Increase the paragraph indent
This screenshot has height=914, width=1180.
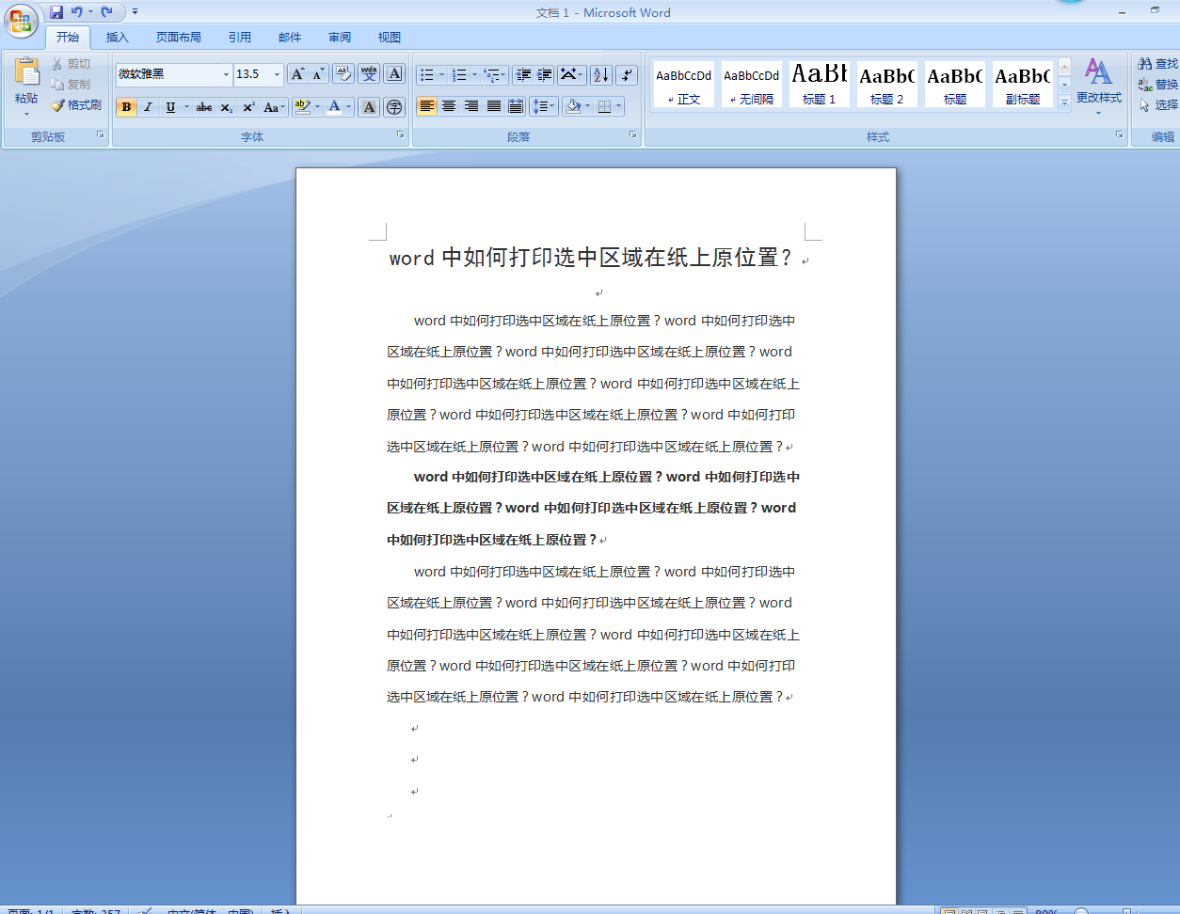tap(545, 75)
